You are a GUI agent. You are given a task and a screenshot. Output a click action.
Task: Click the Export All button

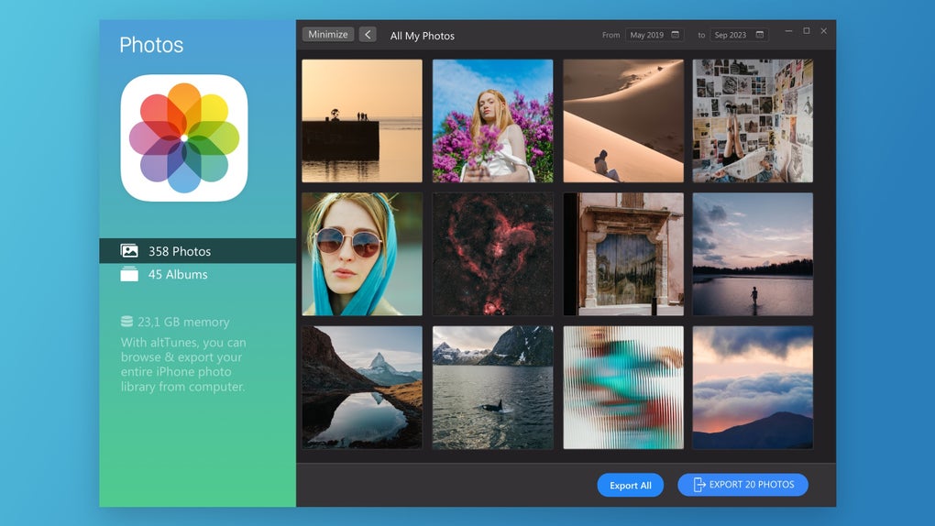click(631, 485)
